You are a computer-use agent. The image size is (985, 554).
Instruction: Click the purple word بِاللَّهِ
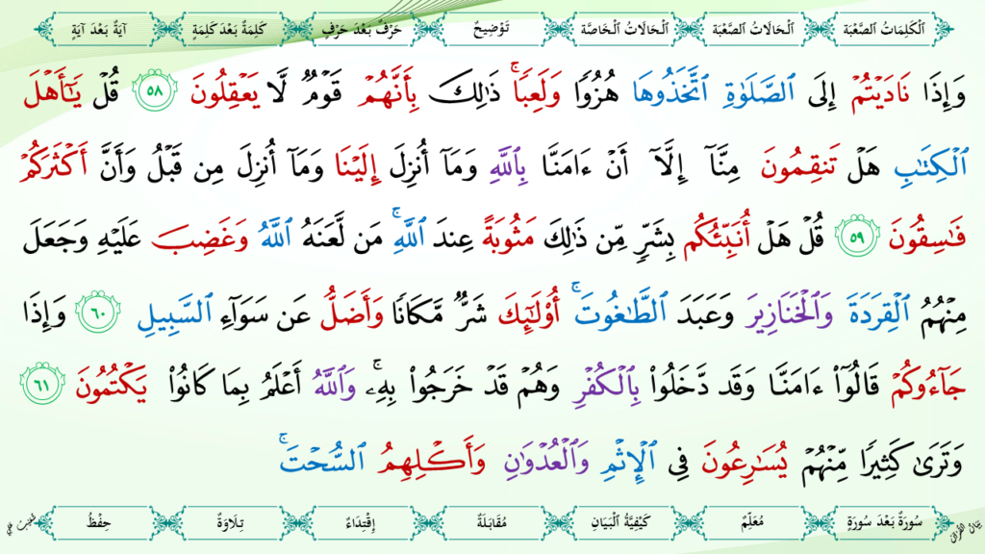[x=510, y=166]
